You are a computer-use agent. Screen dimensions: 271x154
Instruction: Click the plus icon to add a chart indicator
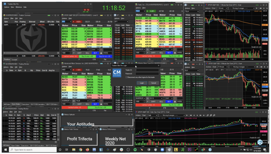pyautogui.click(x=256, y=8)
